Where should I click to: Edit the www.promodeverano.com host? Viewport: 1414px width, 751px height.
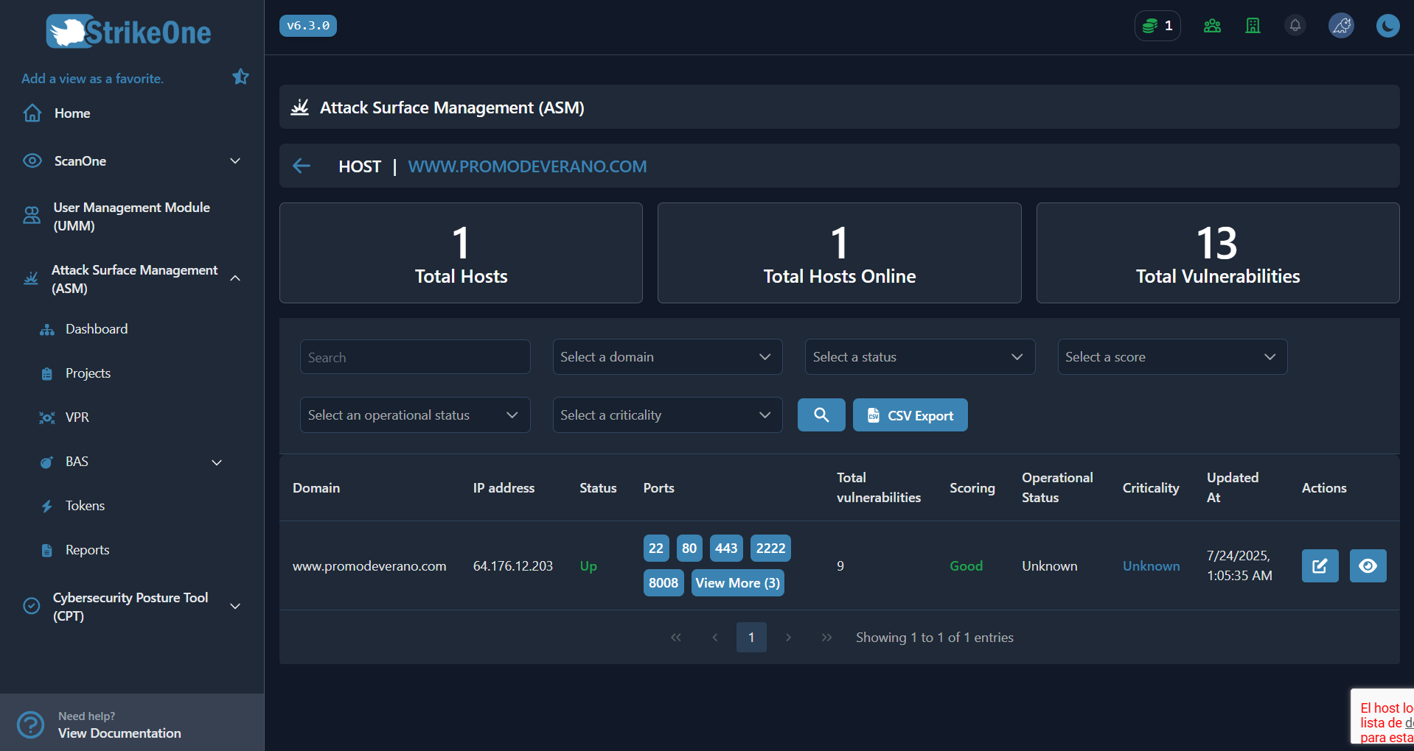tap(1320, 565)
